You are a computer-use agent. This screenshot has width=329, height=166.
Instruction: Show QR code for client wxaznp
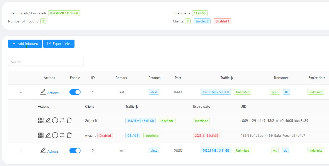41,135
